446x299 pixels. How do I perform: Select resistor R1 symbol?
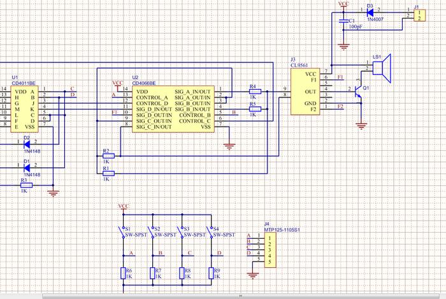pos(108,174)
